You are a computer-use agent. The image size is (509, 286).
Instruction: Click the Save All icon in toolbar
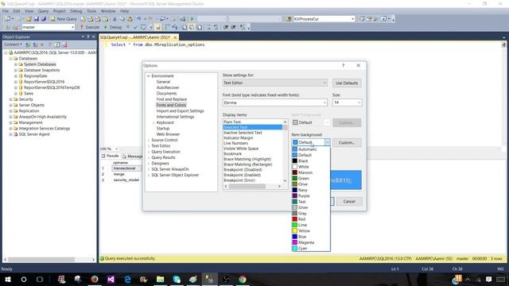[x=44, y=19]
